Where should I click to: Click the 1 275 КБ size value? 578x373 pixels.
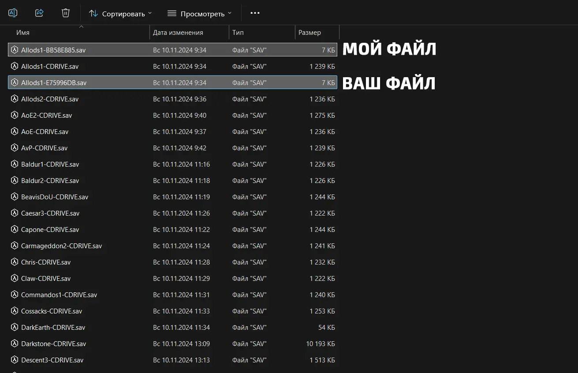[322, 116]
